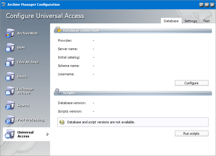This screenshot has width=216, height=156.
Task: Select the Search magnifier icon
Action: click(x=10, y=106)
